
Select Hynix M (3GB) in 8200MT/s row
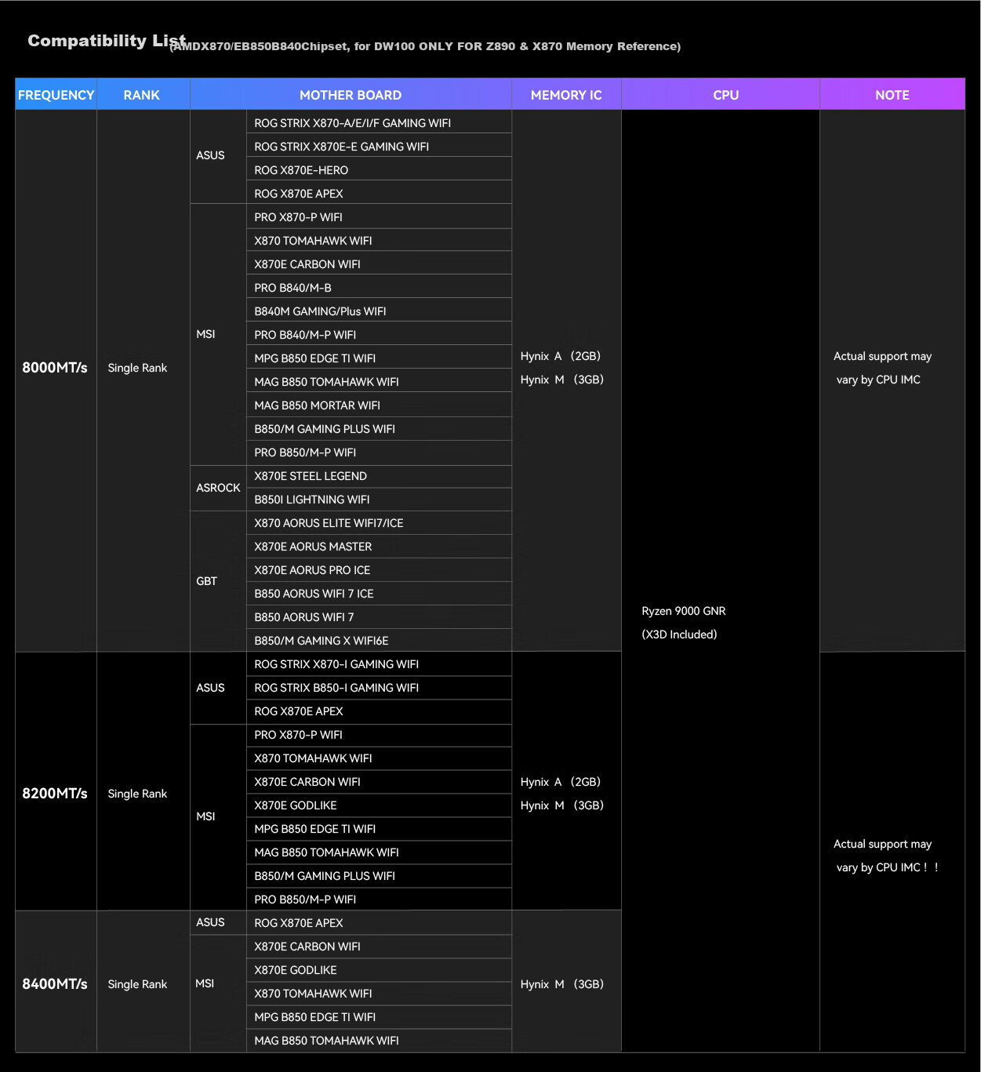[562, 805]
